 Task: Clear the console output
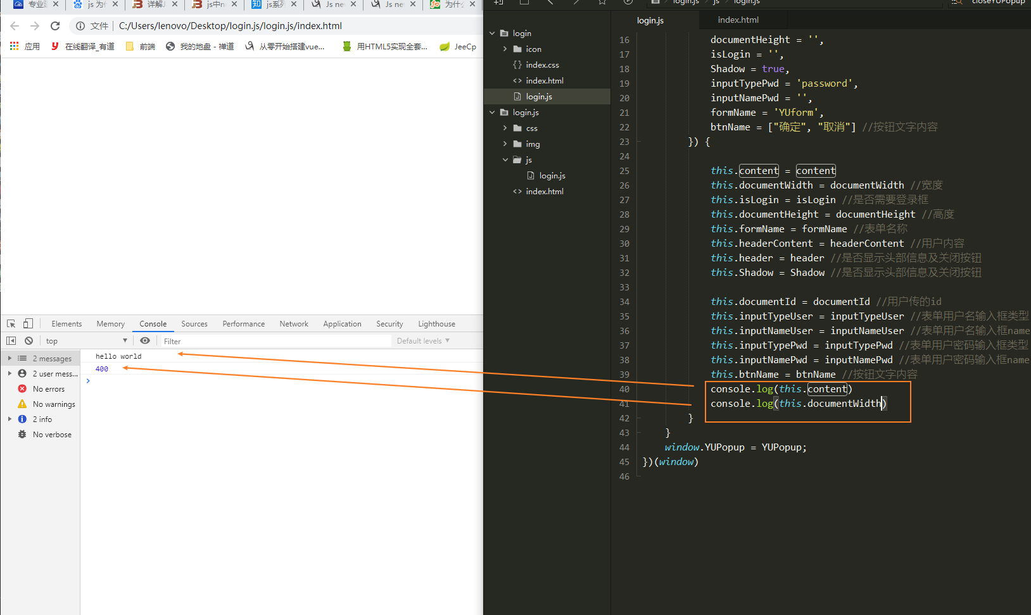click(28, 340)
